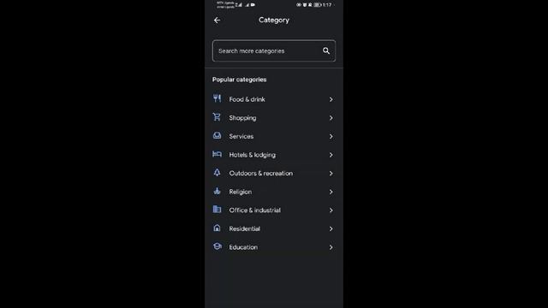Select the Office & industrial label
548x308 pixels.
click(255, 210)
